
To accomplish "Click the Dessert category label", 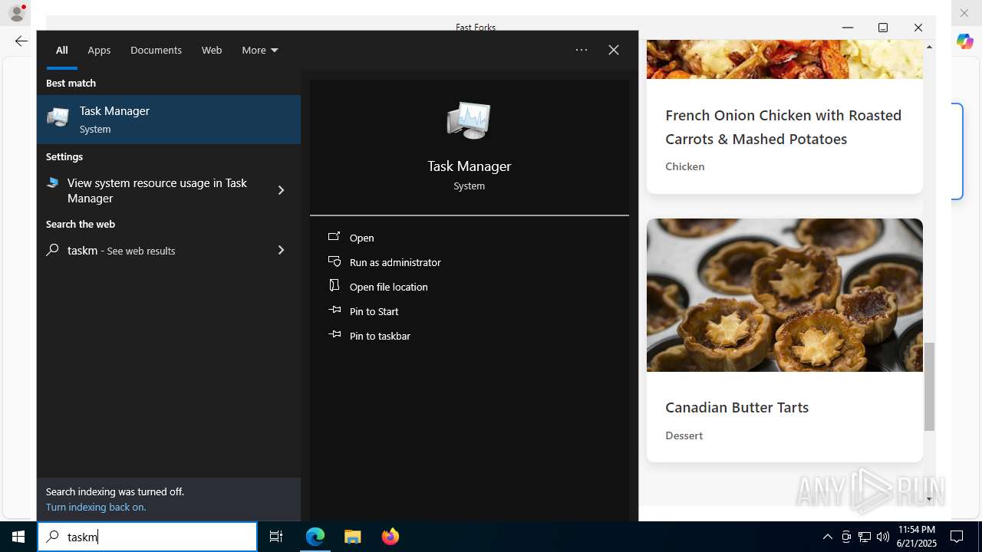I will pyautogui.click(x=684, y=435).
